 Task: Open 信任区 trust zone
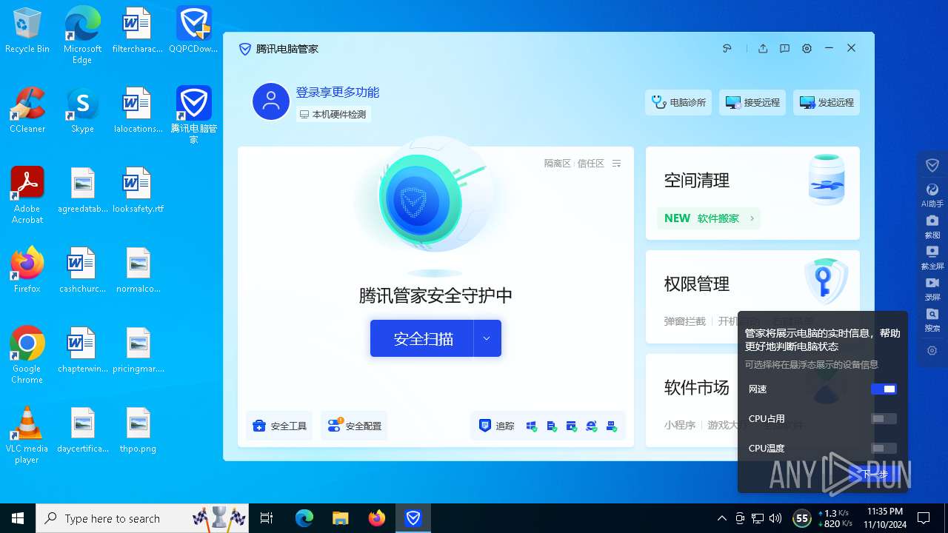pyautogui.click(x=590, y=164)
